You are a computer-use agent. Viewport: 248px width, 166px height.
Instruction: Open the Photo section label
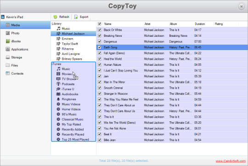tap(15, 33)
